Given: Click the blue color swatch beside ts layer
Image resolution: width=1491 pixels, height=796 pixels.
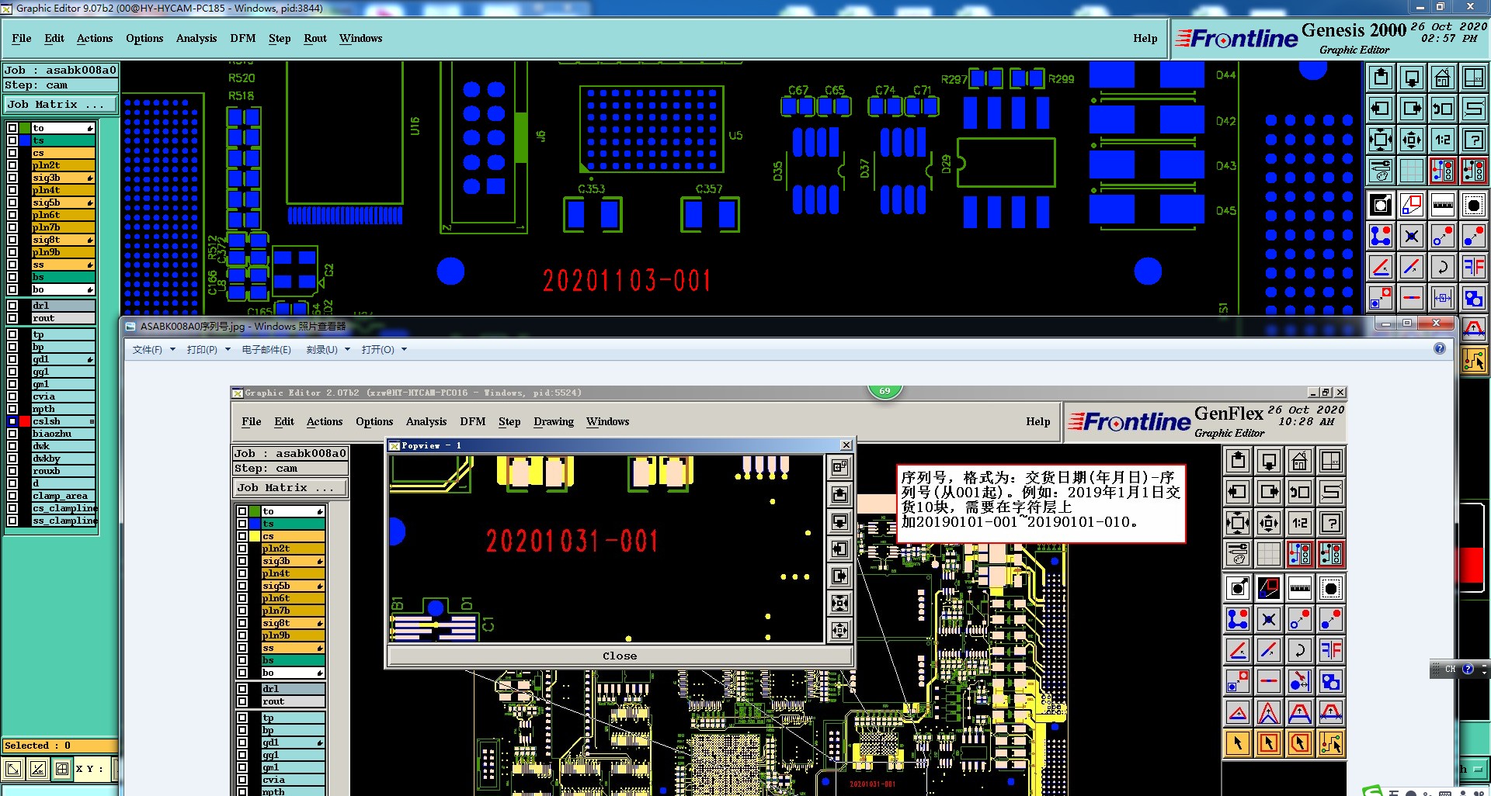Looking at the screenshot, I should (25, 140).
